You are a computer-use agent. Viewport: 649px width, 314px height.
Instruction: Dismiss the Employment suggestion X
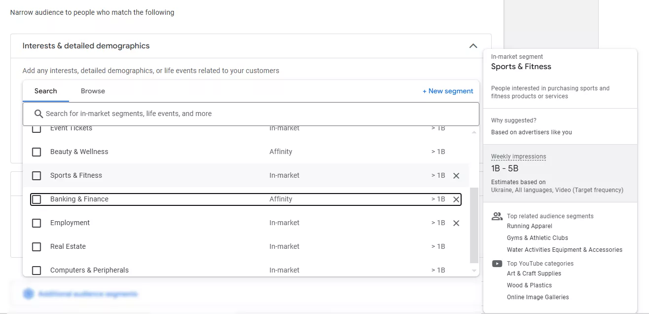456,223
